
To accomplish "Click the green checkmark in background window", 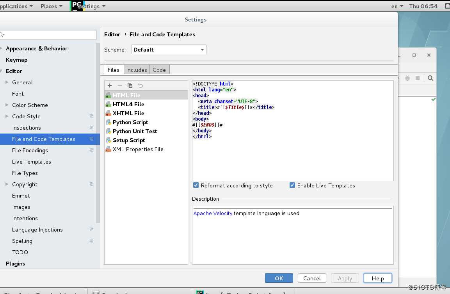I will [x=433, y=99].
